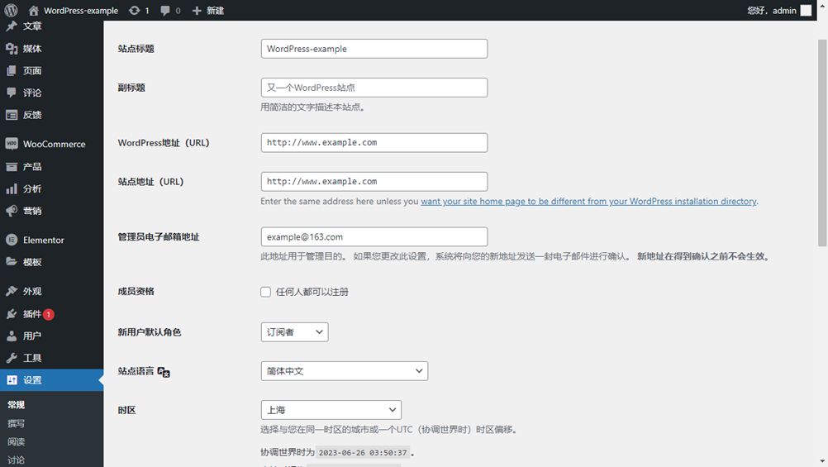Click the pushpin icon for 文章
The width and height of the screenshot is (828, 467).
coord(12,26)
